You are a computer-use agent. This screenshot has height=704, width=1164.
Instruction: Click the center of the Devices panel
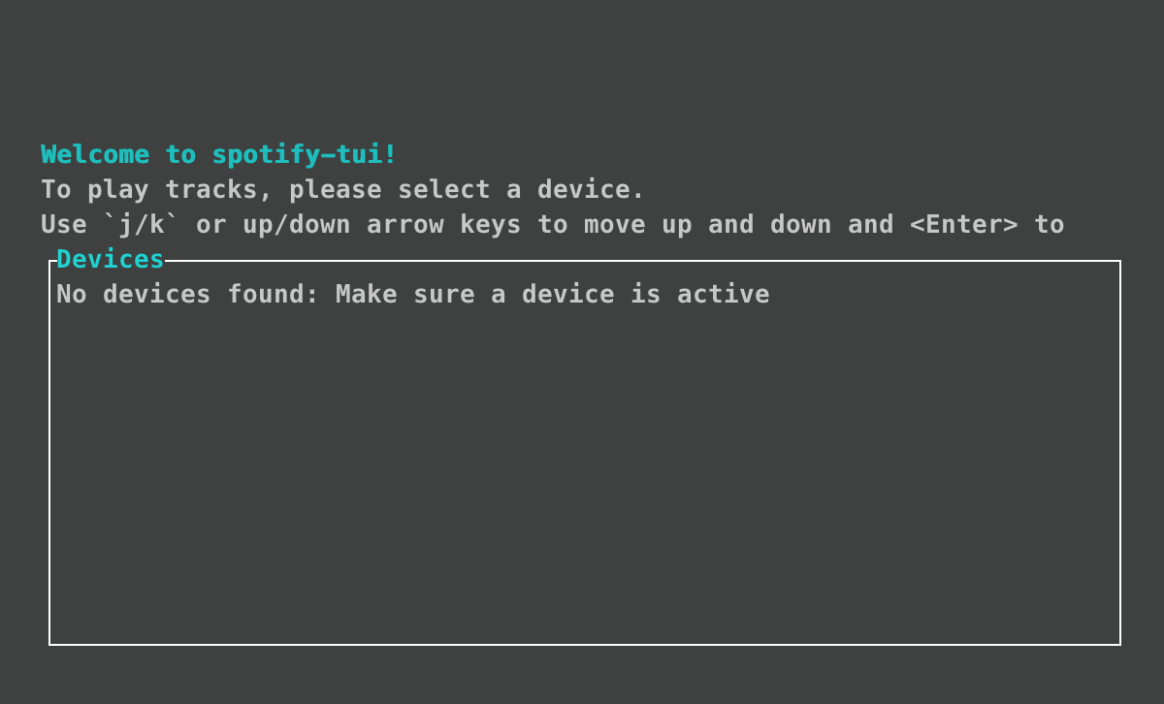pyautogui.click(x=582, y=451)
